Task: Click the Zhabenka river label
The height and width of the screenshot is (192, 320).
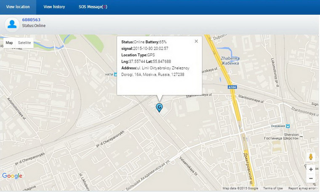Action: (x=230, y=60)
